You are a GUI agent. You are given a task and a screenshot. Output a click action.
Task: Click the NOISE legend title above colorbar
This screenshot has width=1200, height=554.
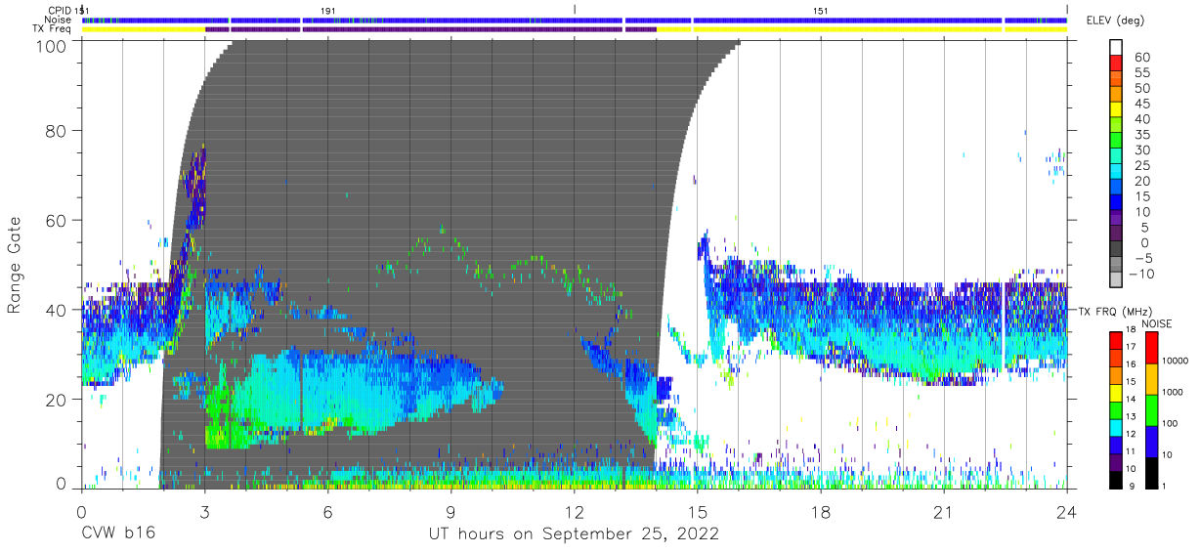click(1157, 323)
